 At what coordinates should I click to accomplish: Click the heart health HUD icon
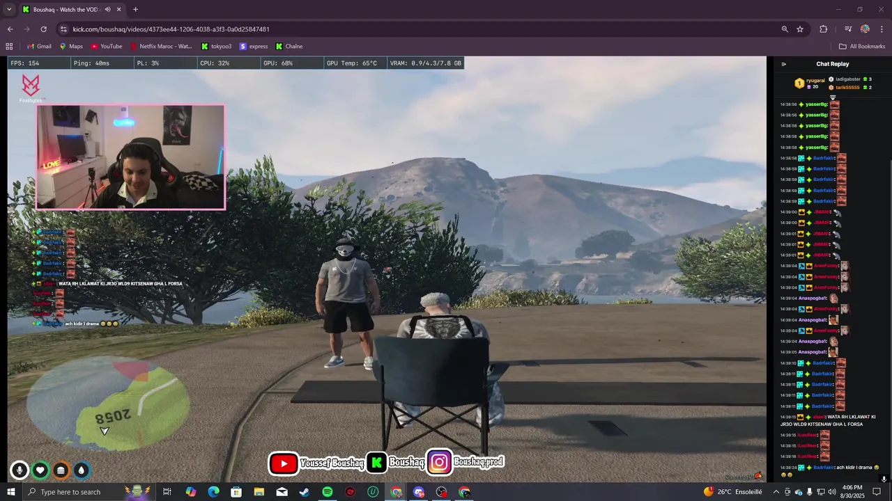click(x=40, y=470)
